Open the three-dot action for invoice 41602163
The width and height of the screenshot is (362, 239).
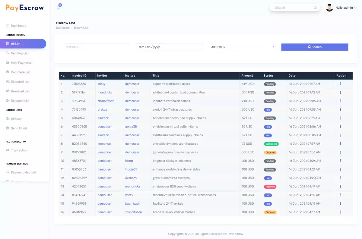pos(341,212)
